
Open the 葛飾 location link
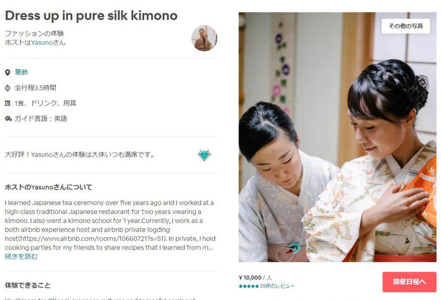(x=22, y=72)
